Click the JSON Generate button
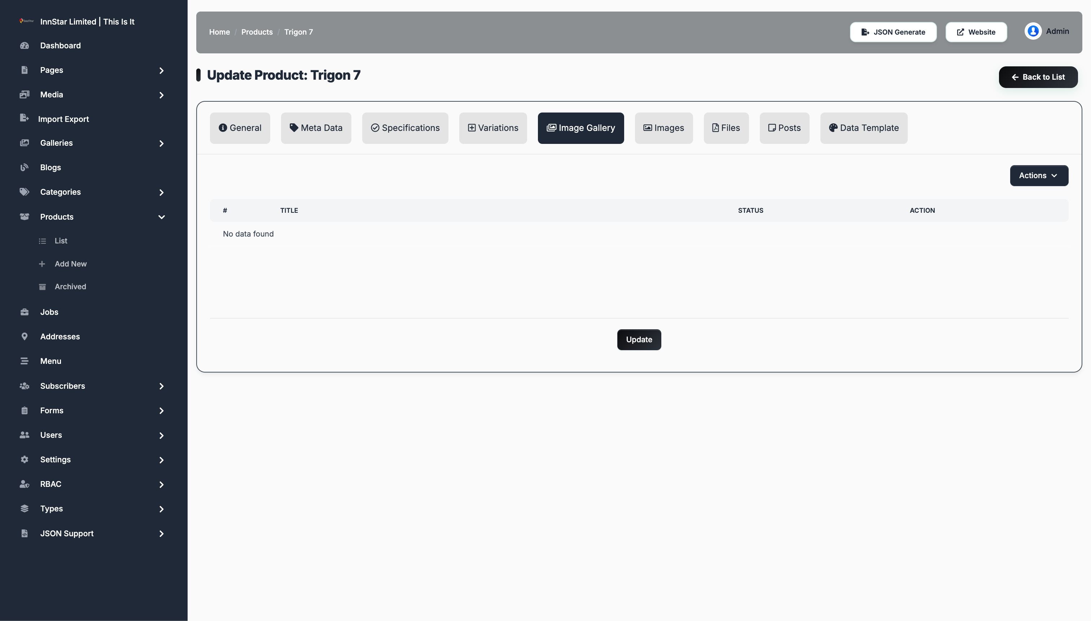 [893, 32]
